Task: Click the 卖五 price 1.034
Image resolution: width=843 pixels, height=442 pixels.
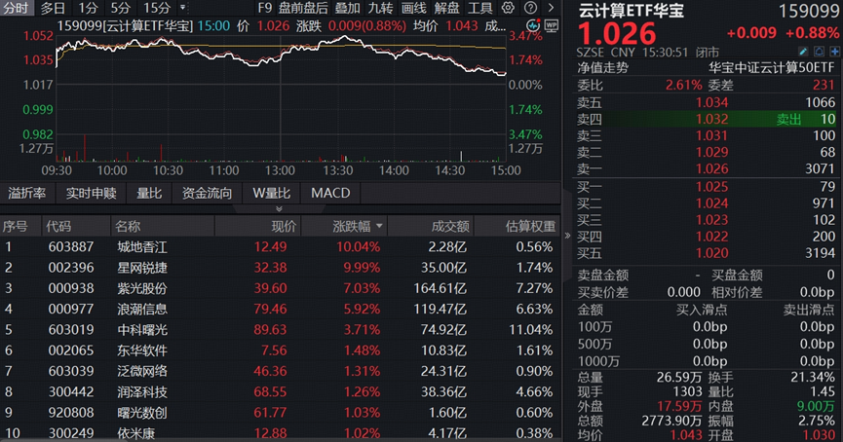Action: click(711, 102)
